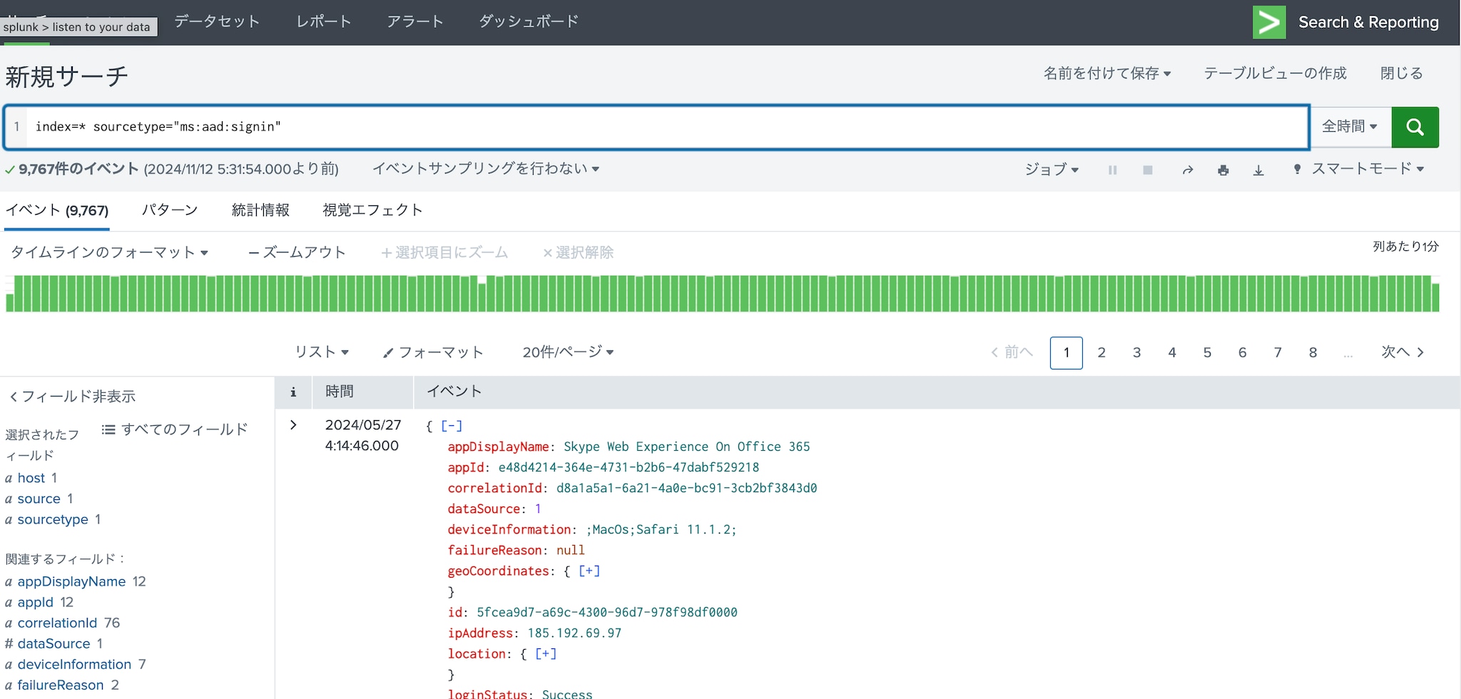This screenshot has width=1461, height=699.
Task: Click 次へ for the next page
Action: (x=1403, y=352)
